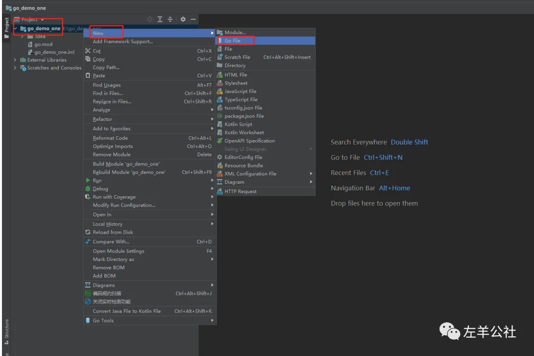Expand the Scratches and Consoles node

coord(15,68)
